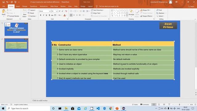Image resolution: width=197 pixels, height=111 pixels.
Task: Toggle Strikethrough formatting
Action: point(52,15)
